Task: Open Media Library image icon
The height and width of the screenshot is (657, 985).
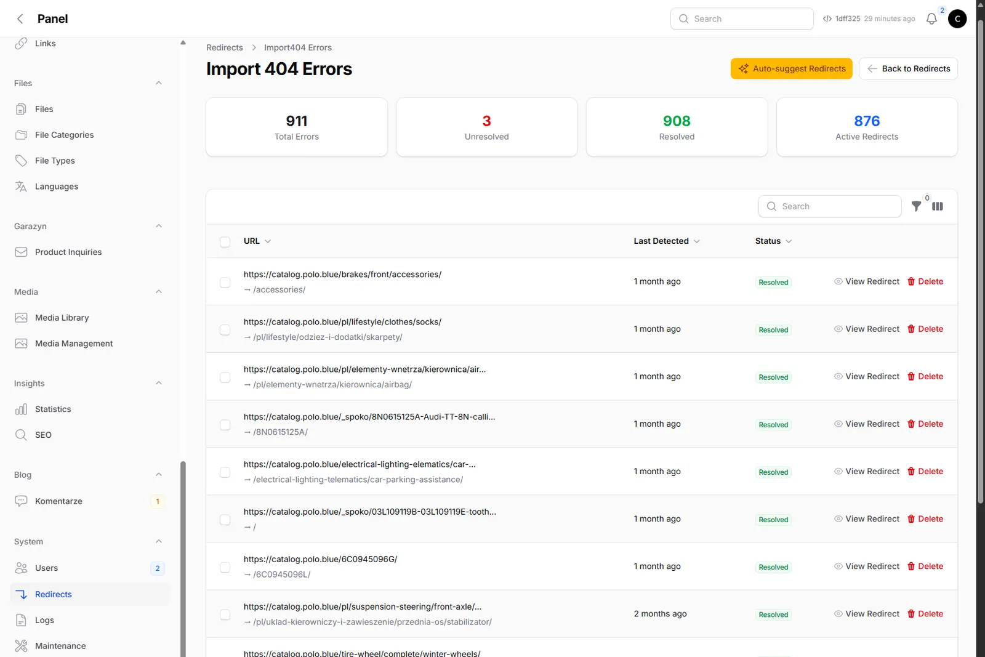Action: coord(21,318)
